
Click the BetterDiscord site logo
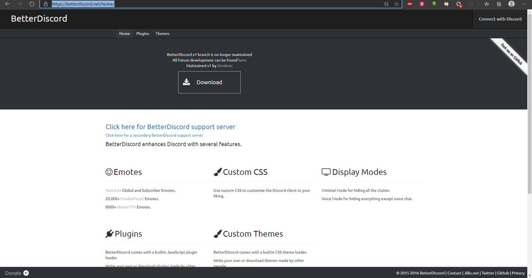tap(39, 19)
